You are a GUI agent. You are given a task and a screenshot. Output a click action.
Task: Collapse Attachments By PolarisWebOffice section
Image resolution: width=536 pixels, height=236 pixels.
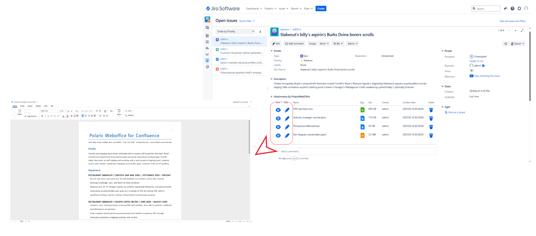[272, 97]
